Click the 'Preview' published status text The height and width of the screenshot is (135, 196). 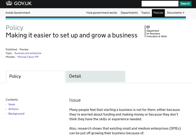point(24,49)
